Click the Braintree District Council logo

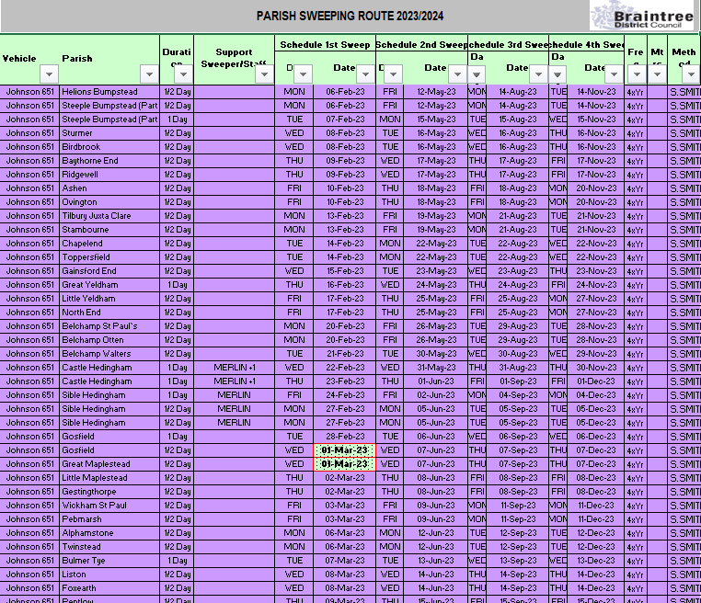click(x=643, y=16)
